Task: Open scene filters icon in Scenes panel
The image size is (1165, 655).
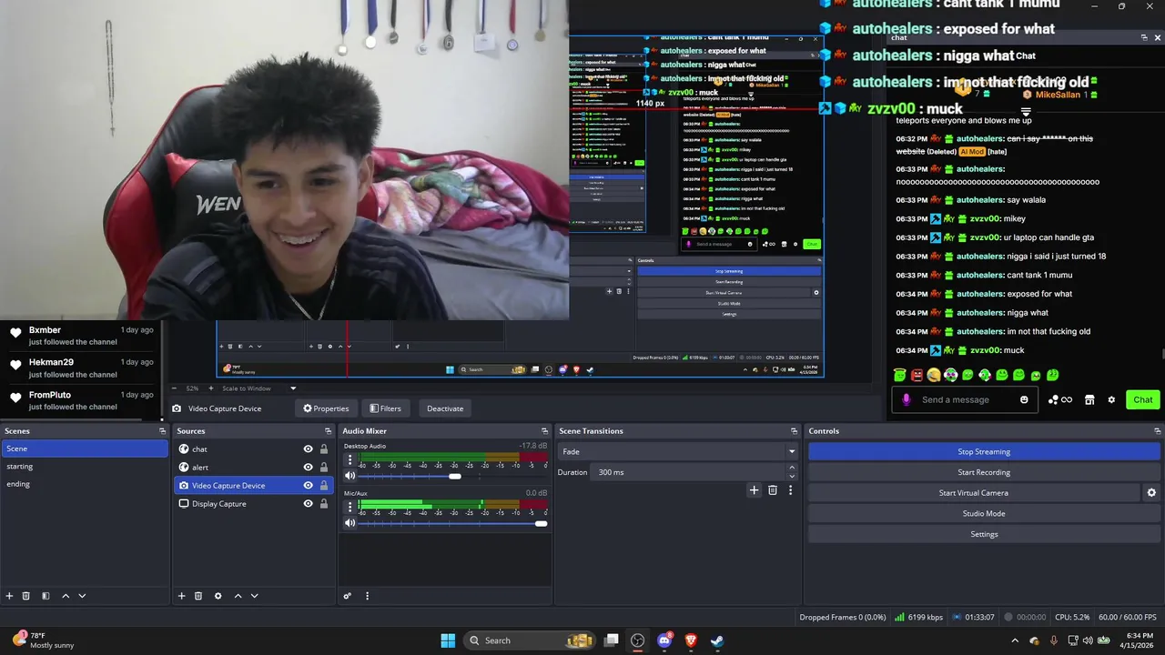Action: click(46, 596)
